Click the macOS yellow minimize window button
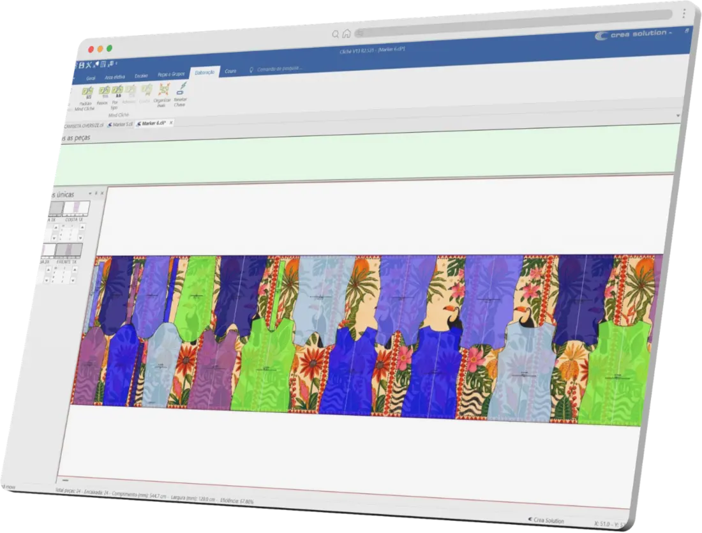The height and width of the screenshot is (533, 702). [100, 49]
